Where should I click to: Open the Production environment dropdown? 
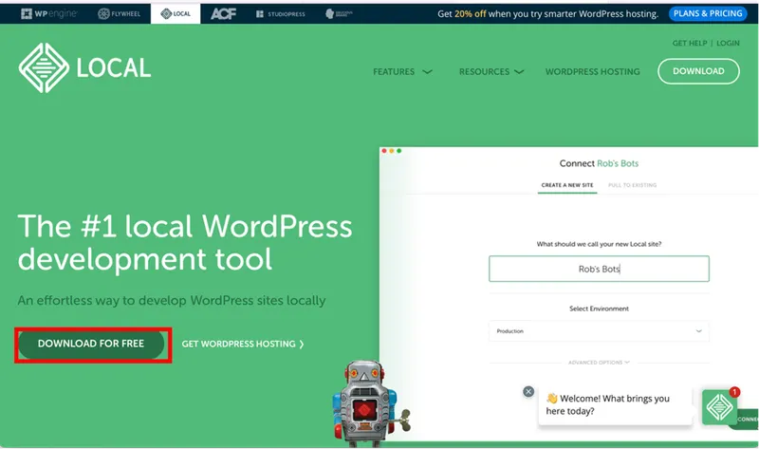tap(599, 331)
